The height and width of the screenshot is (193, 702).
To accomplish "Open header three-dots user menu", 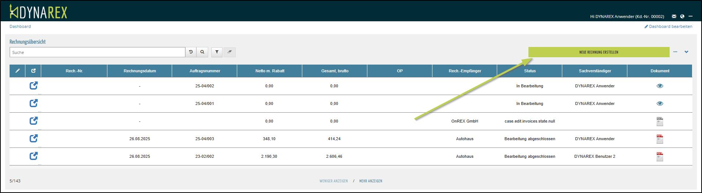I will pyautogui.click(x=691, y=16).
